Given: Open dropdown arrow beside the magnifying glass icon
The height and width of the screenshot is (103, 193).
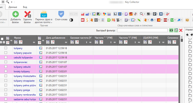Looking at the screenshot, I should tap(145, 14).
